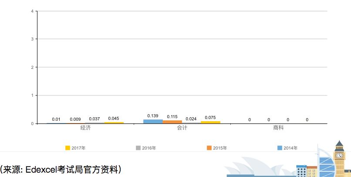Click the Big Ben clock tower illustration
Viewport: 351px width, 177px height.
coord(339,158)
